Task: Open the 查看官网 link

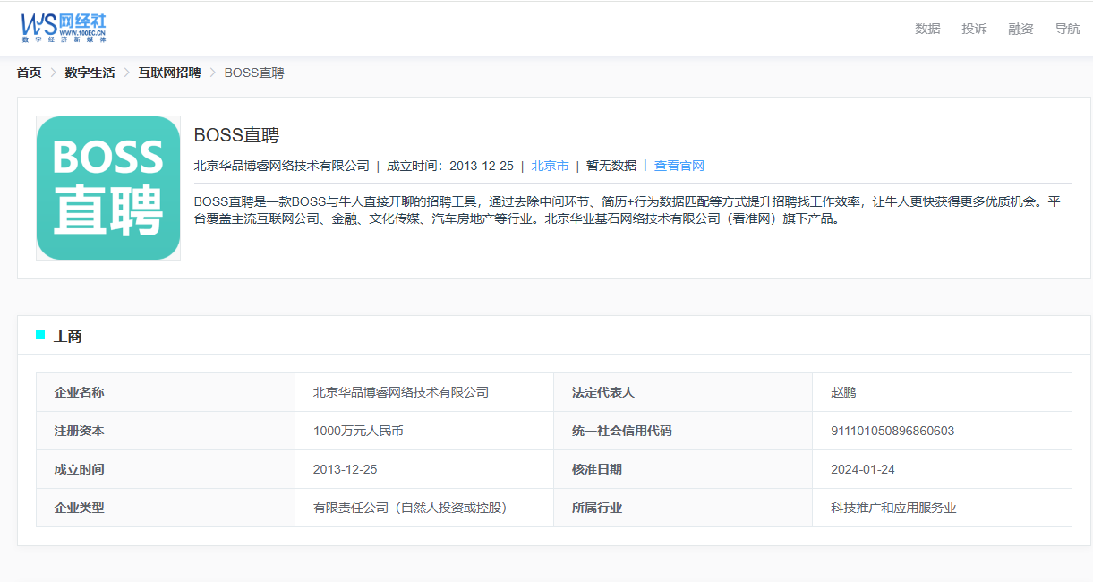Action: coord(679,166)
